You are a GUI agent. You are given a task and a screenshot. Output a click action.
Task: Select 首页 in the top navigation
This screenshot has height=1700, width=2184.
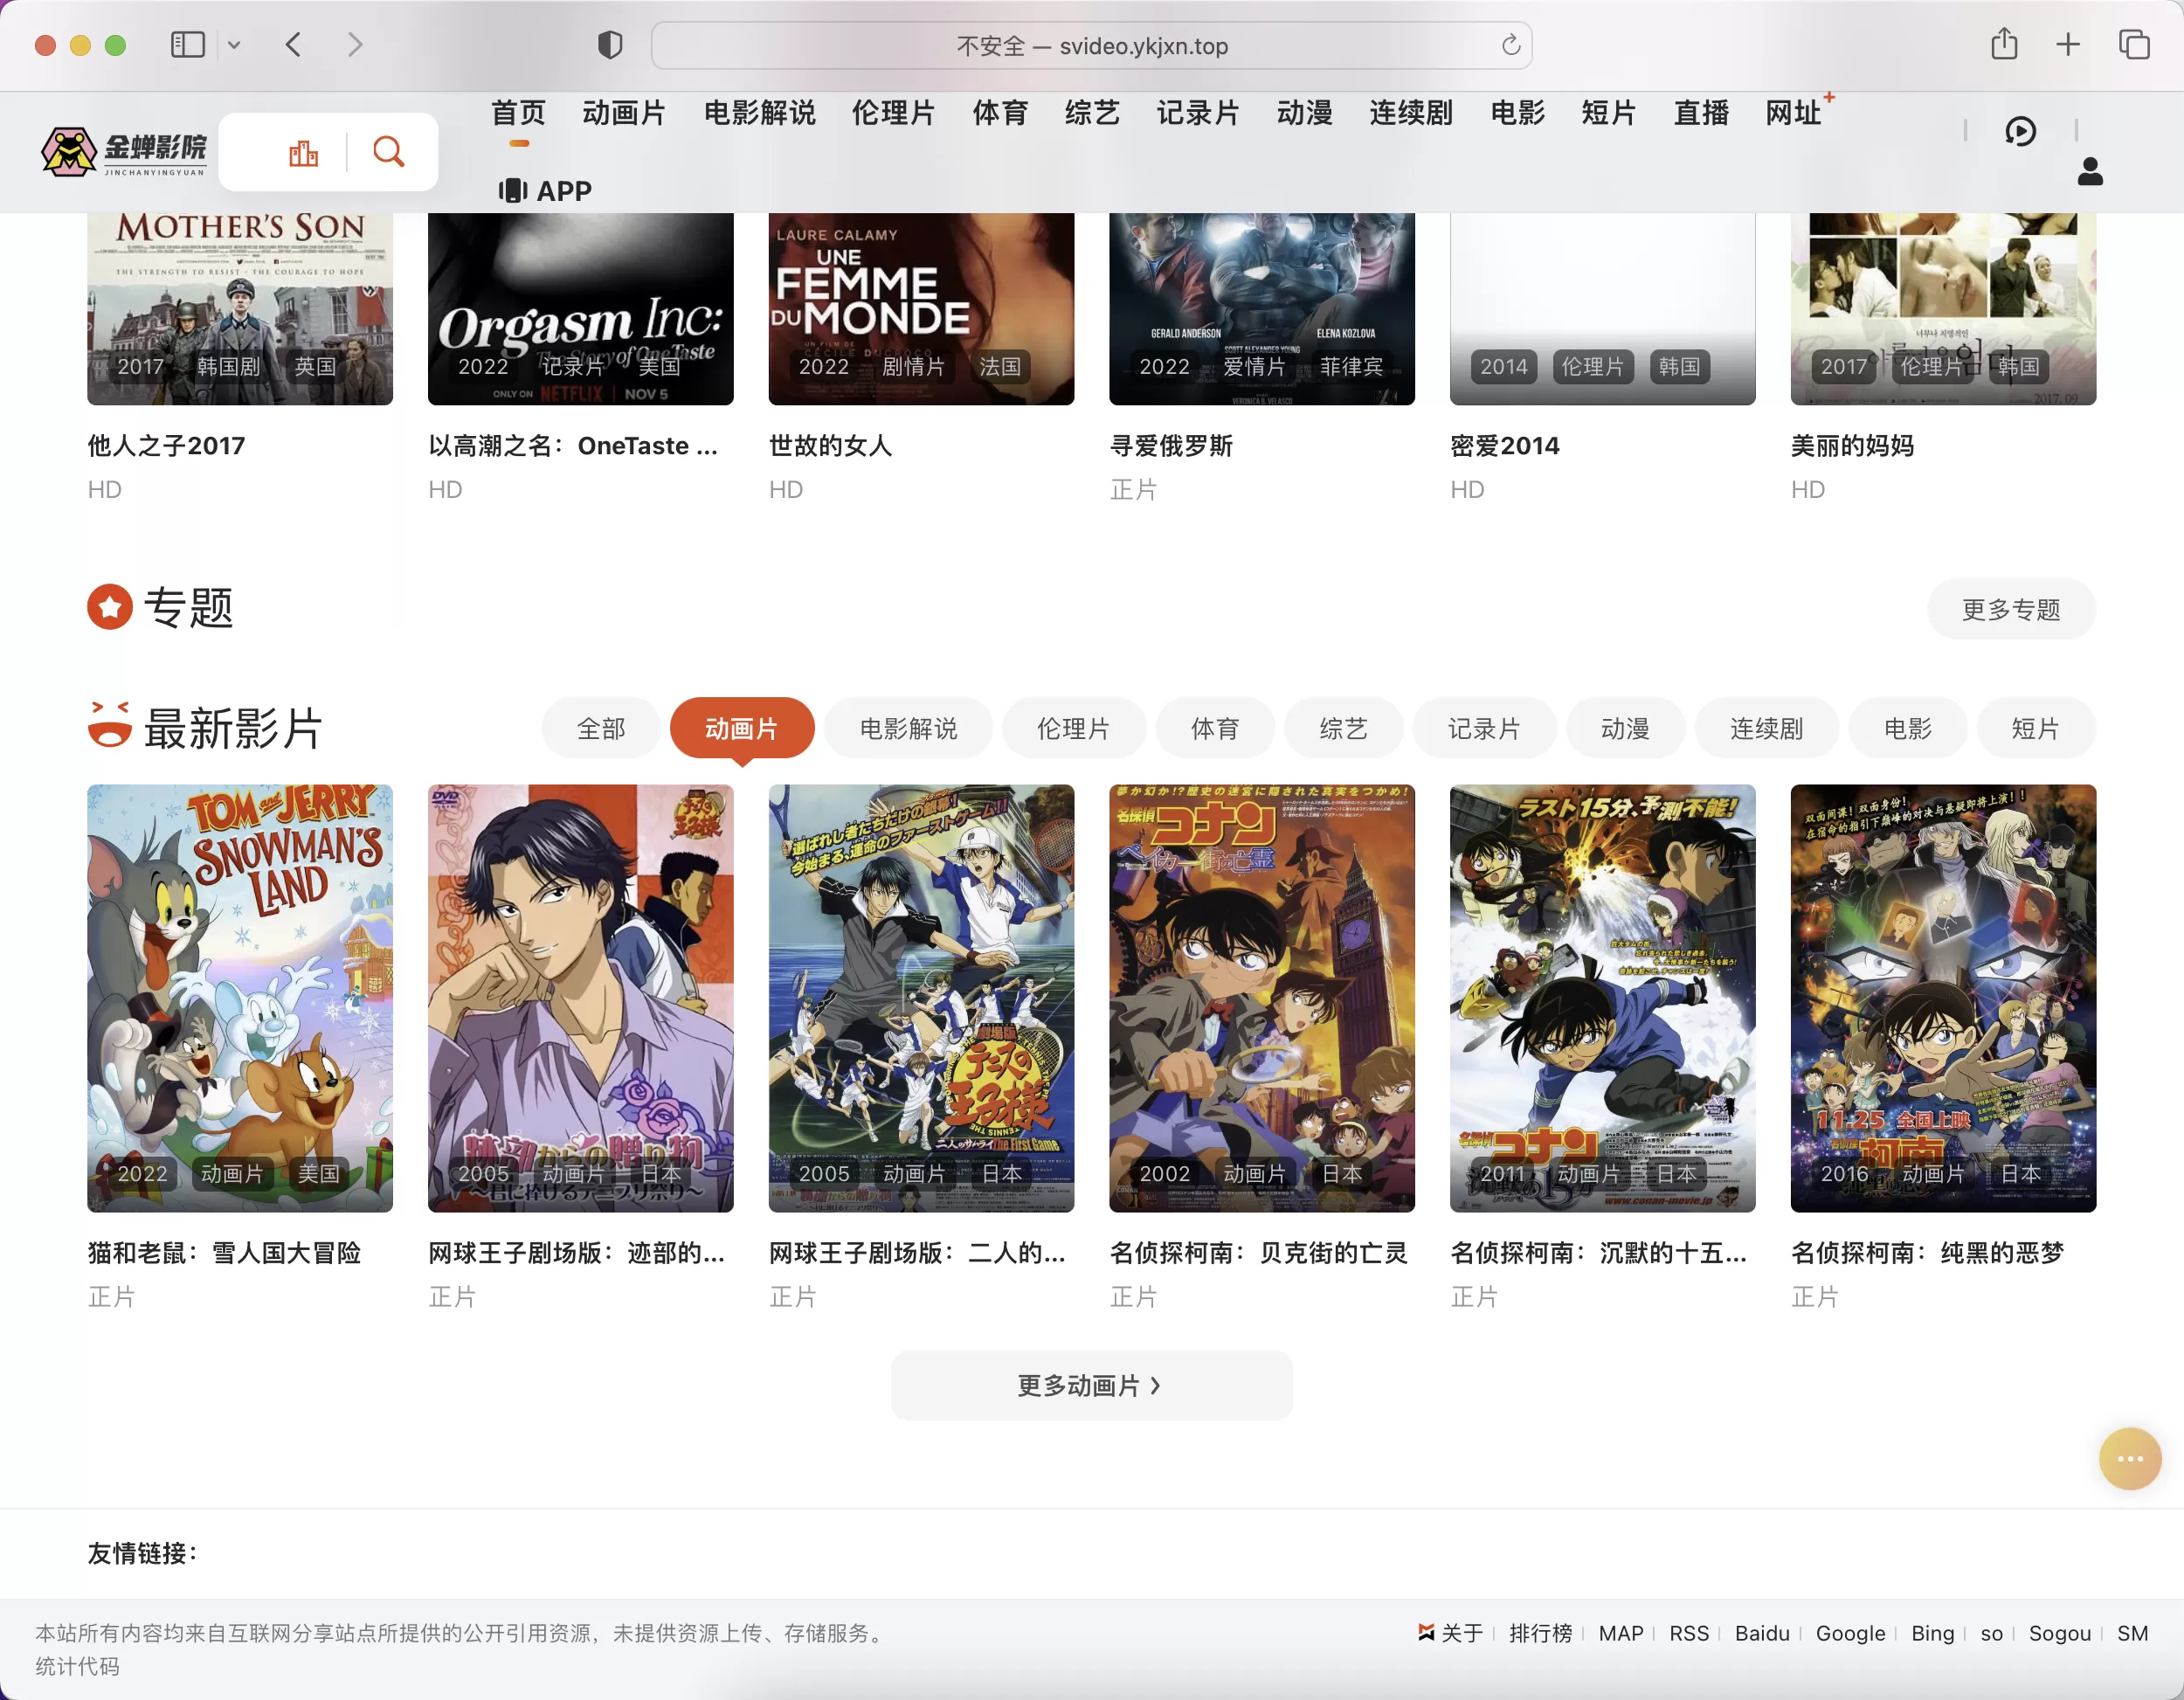[518, 113]
